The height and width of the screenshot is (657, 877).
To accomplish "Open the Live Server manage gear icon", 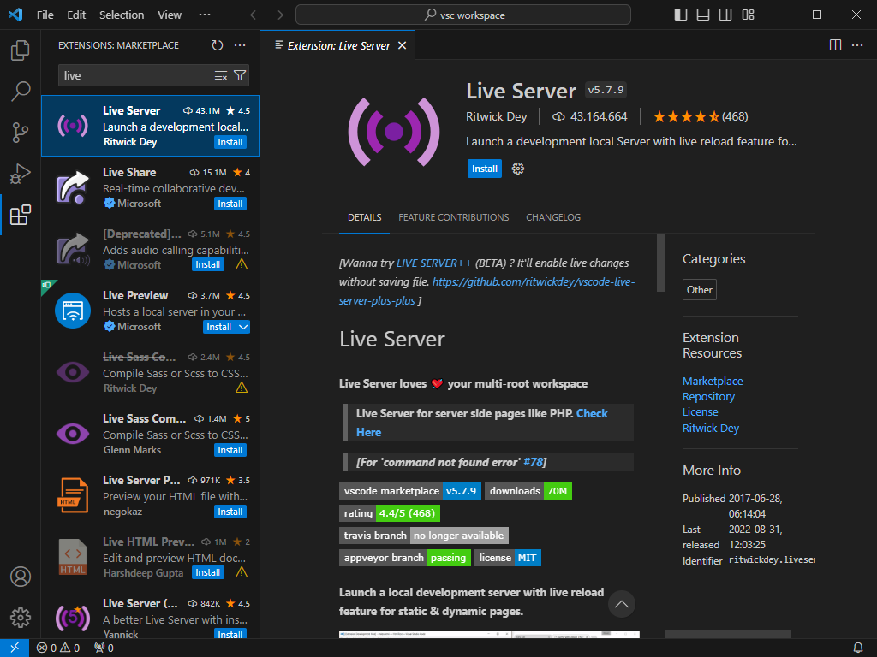I will [x=518, y=169].
